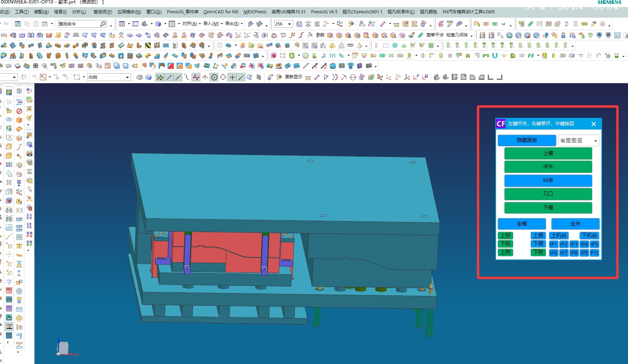Click the blue P icon in left sidebar
This screenshot has width=628, height=364.
click(9, 92)
